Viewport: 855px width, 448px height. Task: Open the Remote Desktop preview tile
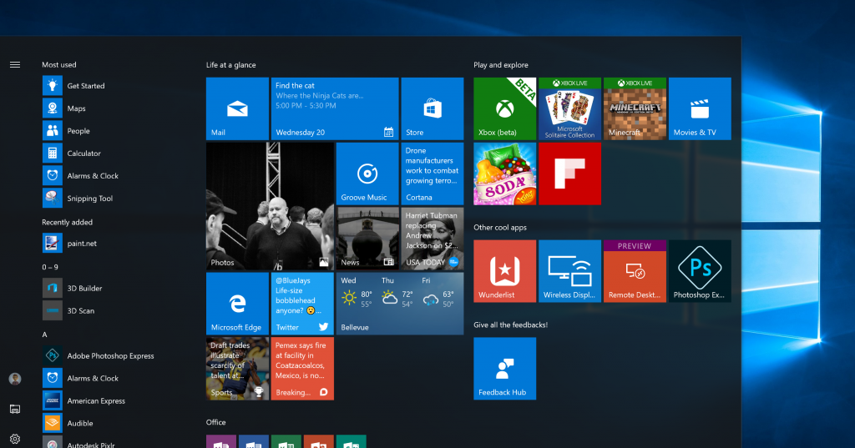(x=635, y=271)
